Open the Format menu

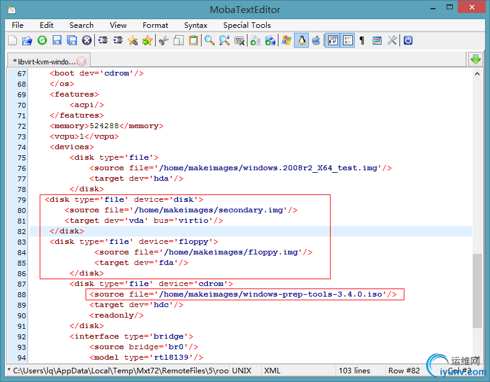point(155,25)
